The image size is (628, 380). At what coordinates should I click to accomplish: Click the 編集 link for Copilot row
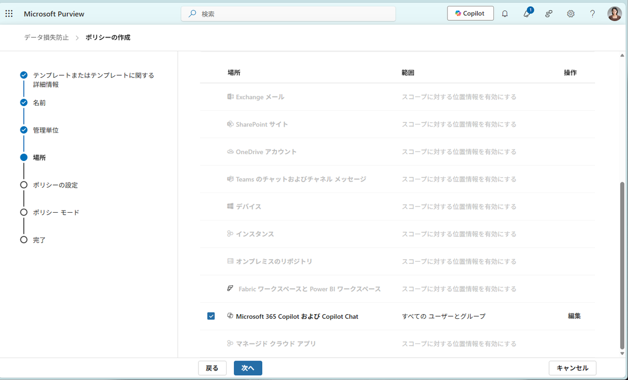574,316
